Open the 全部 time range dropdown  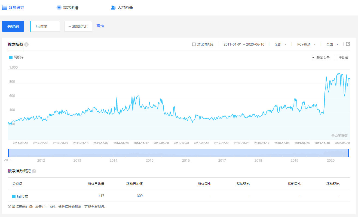pyautogui.click(x=280, y=44)
